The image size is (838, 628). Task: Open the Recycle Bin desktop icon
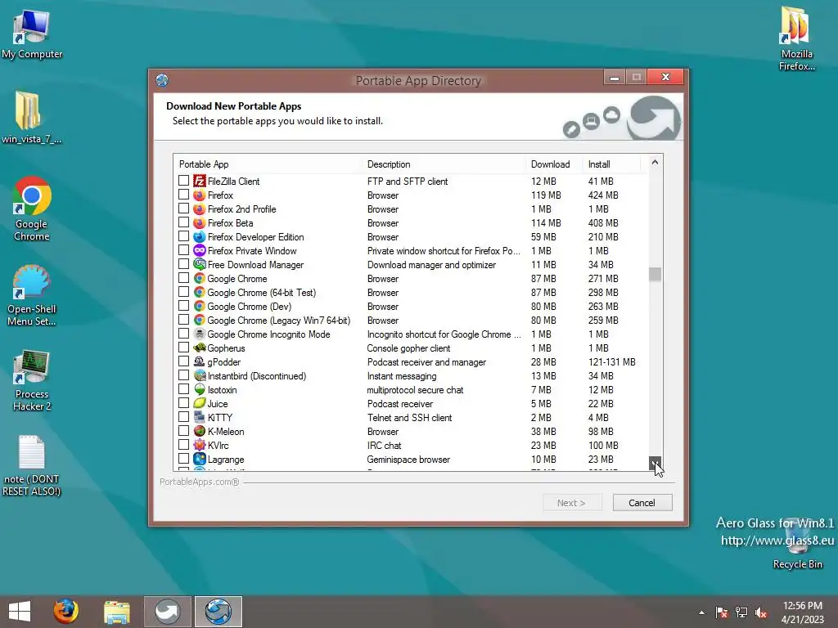[x=797, y=545]
